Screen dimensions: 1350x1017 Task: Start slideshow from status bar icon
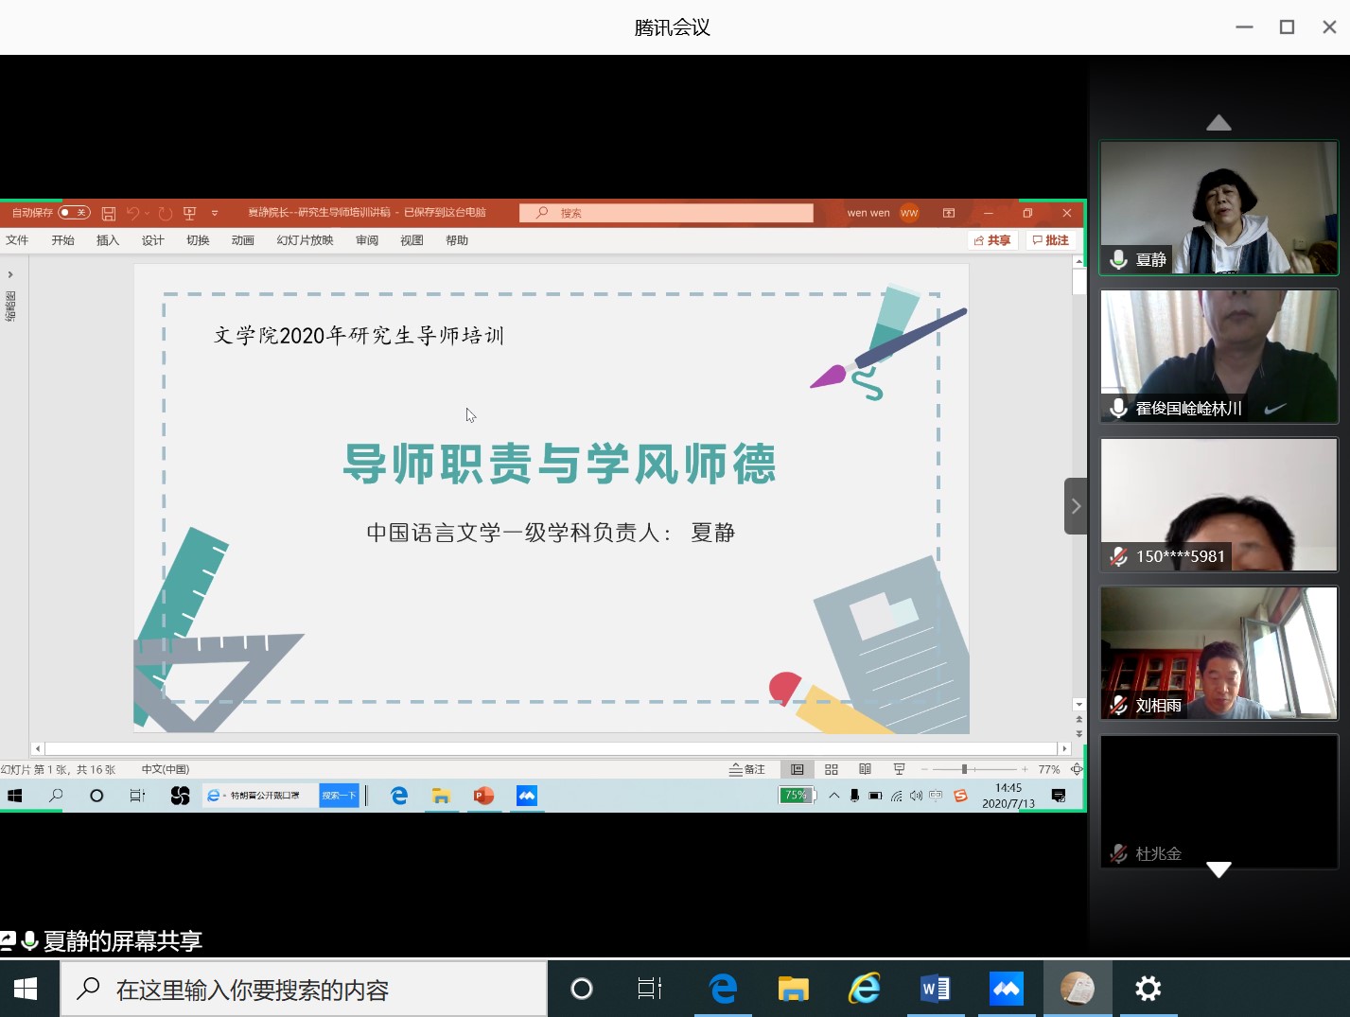[899, 769]
